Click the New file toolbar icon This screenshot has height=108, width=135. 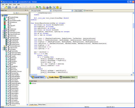tap(3, 7)
